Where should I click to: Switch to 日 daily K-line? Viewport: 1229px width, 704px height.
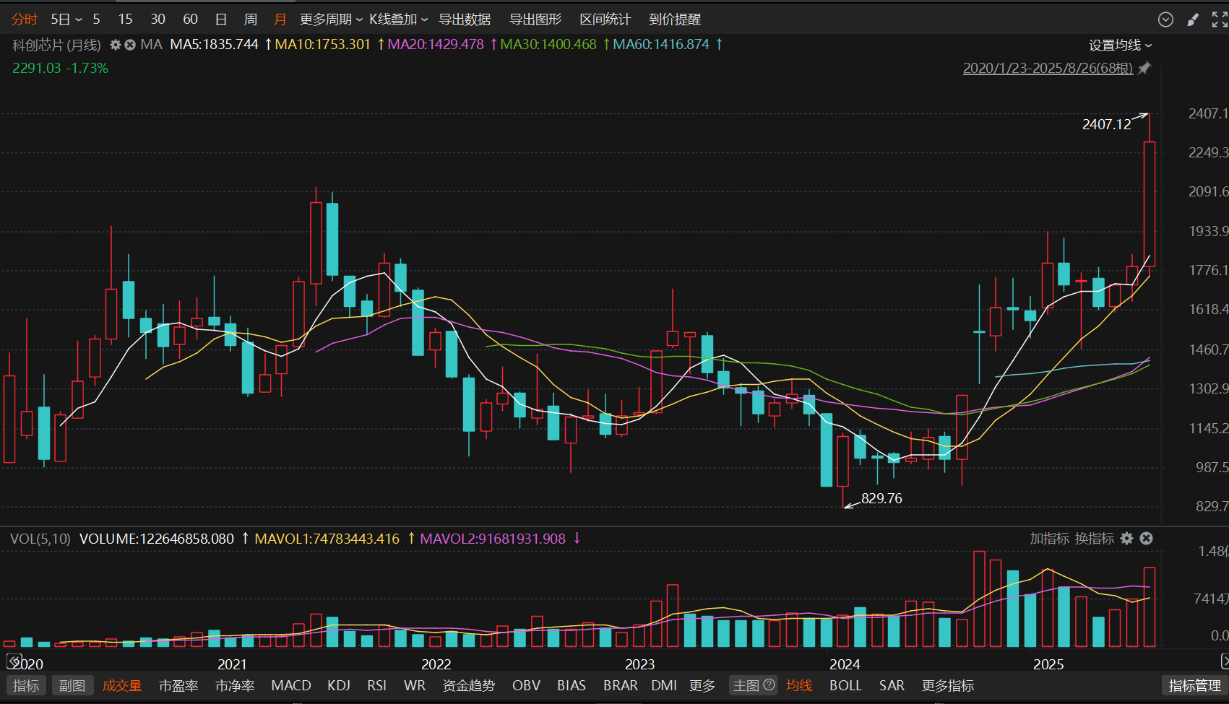221,19
